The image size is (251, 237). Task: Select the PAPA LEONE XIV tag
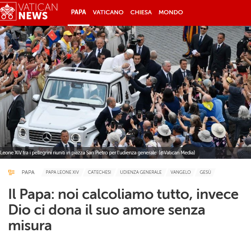(62, 172)
